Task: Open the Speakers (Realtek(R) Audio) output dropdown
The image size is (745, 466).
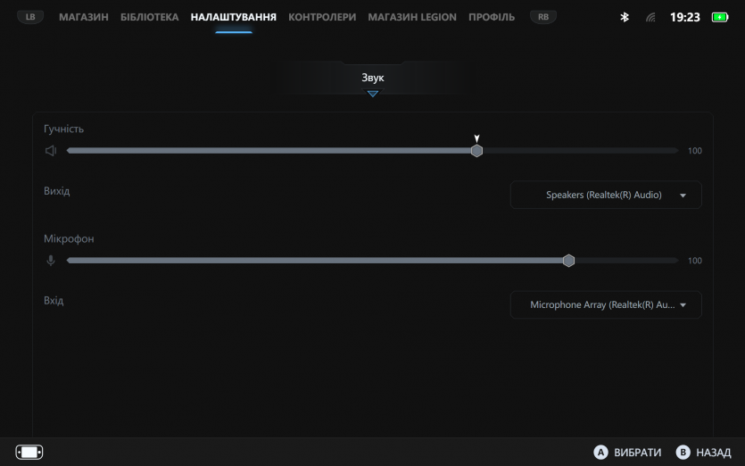Action: click(x=606, y=195)
